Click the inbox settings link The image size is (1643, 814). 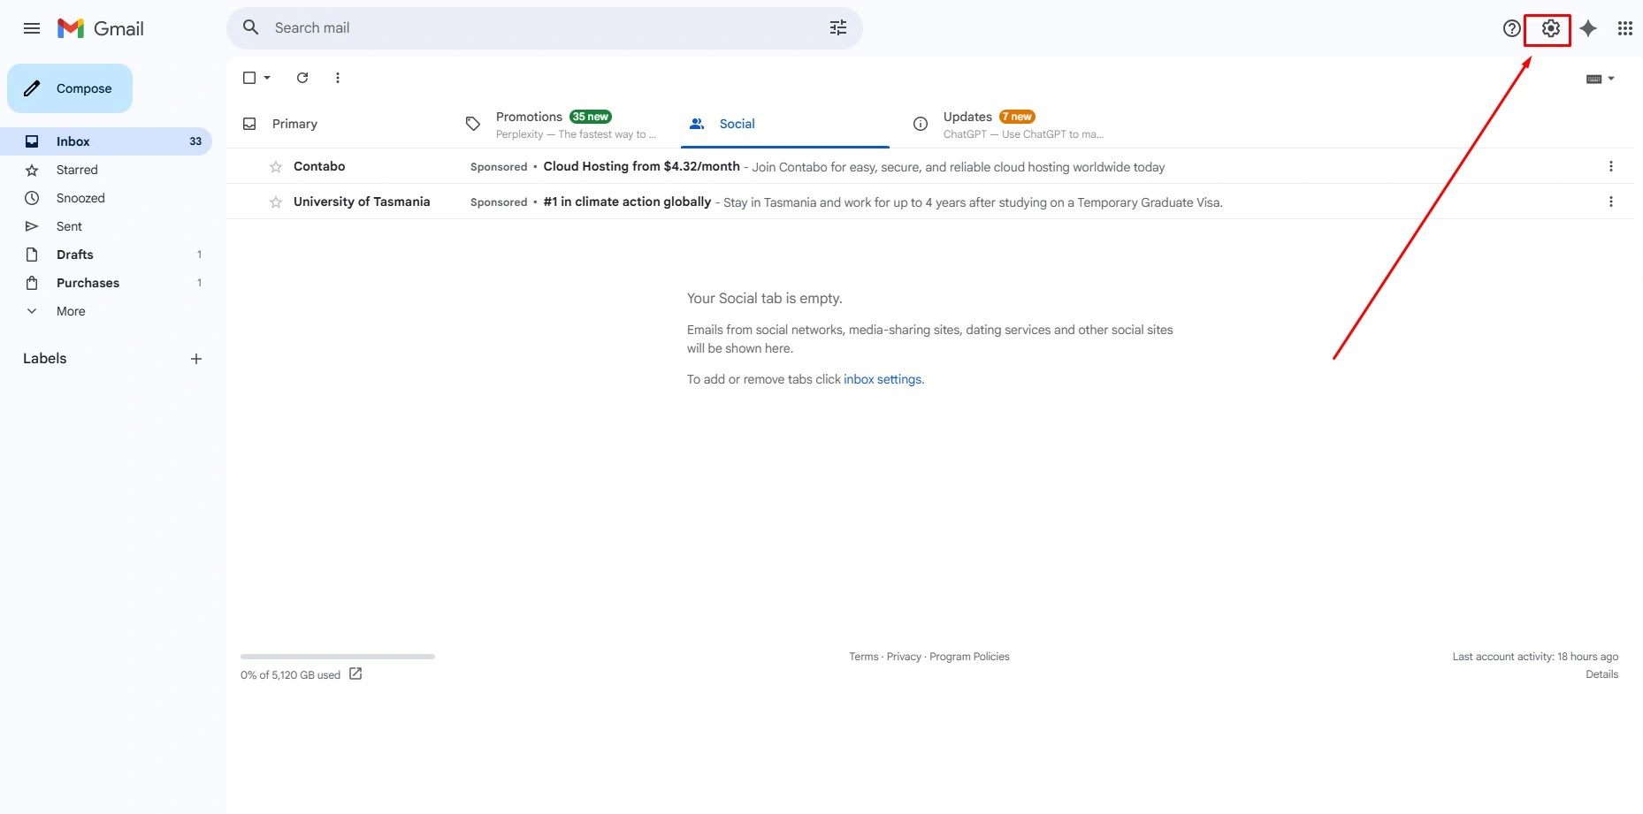pos(883,379)
